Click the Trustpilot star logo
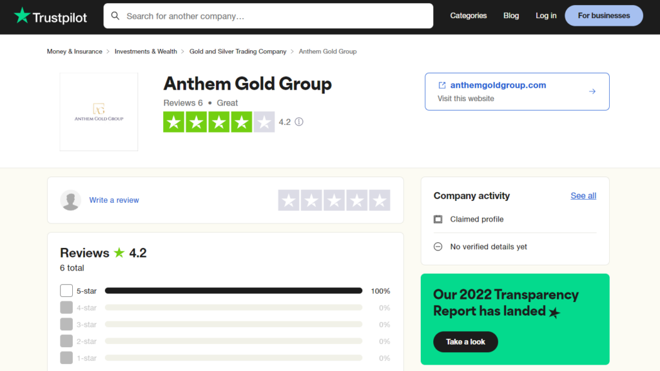 click(22, 15)
